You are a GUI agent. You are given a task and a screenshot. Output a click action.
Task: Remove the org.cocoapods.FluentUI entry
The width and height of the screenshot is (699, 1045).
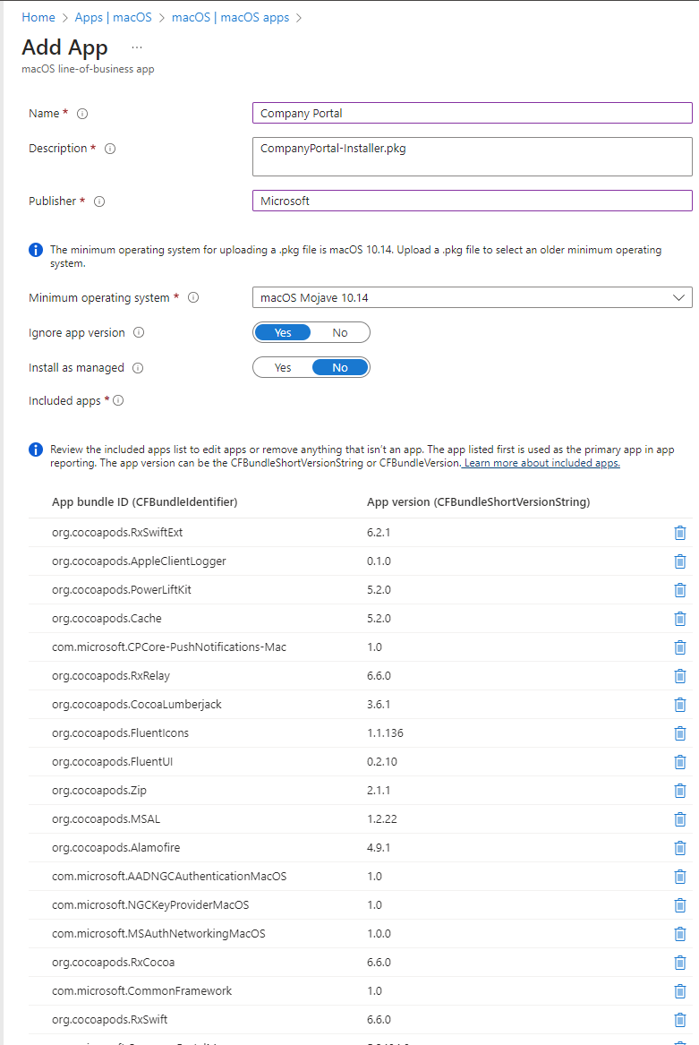[x=679, y=762]
